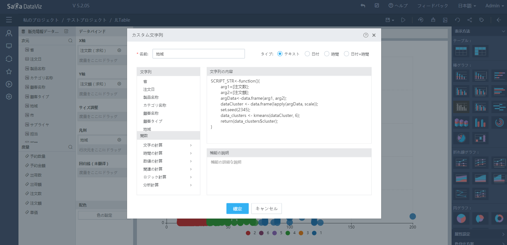Choose the 日付+時間 radio option

[x=346, y=54]
